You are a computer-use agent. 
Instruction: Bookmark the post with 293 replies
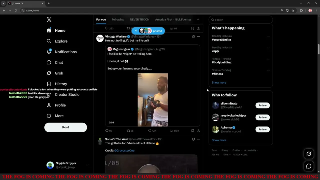pos(192,28)
